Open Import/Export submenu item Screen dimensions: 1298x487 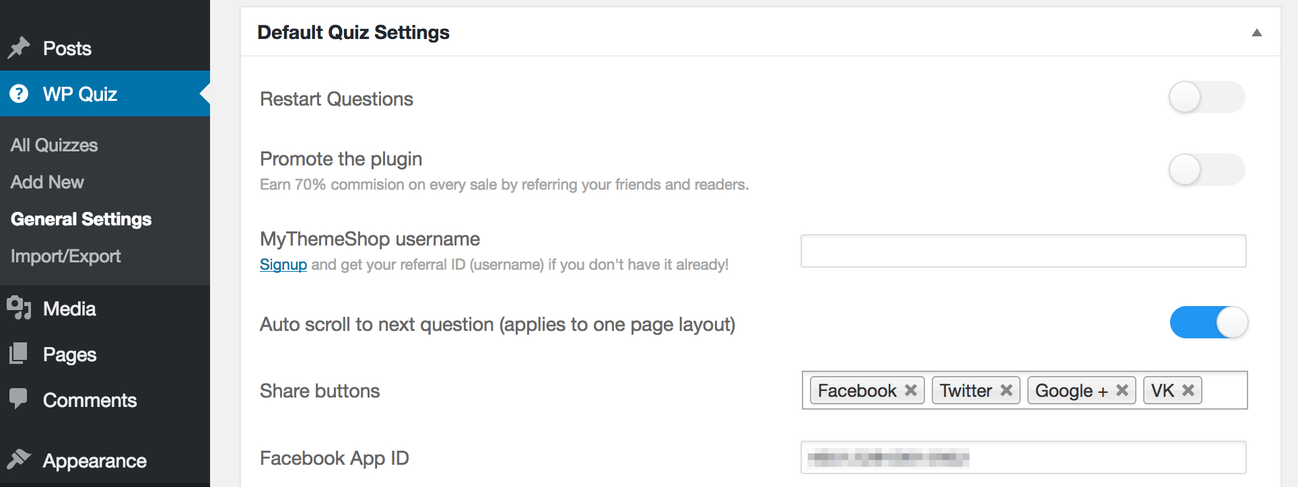66,256
